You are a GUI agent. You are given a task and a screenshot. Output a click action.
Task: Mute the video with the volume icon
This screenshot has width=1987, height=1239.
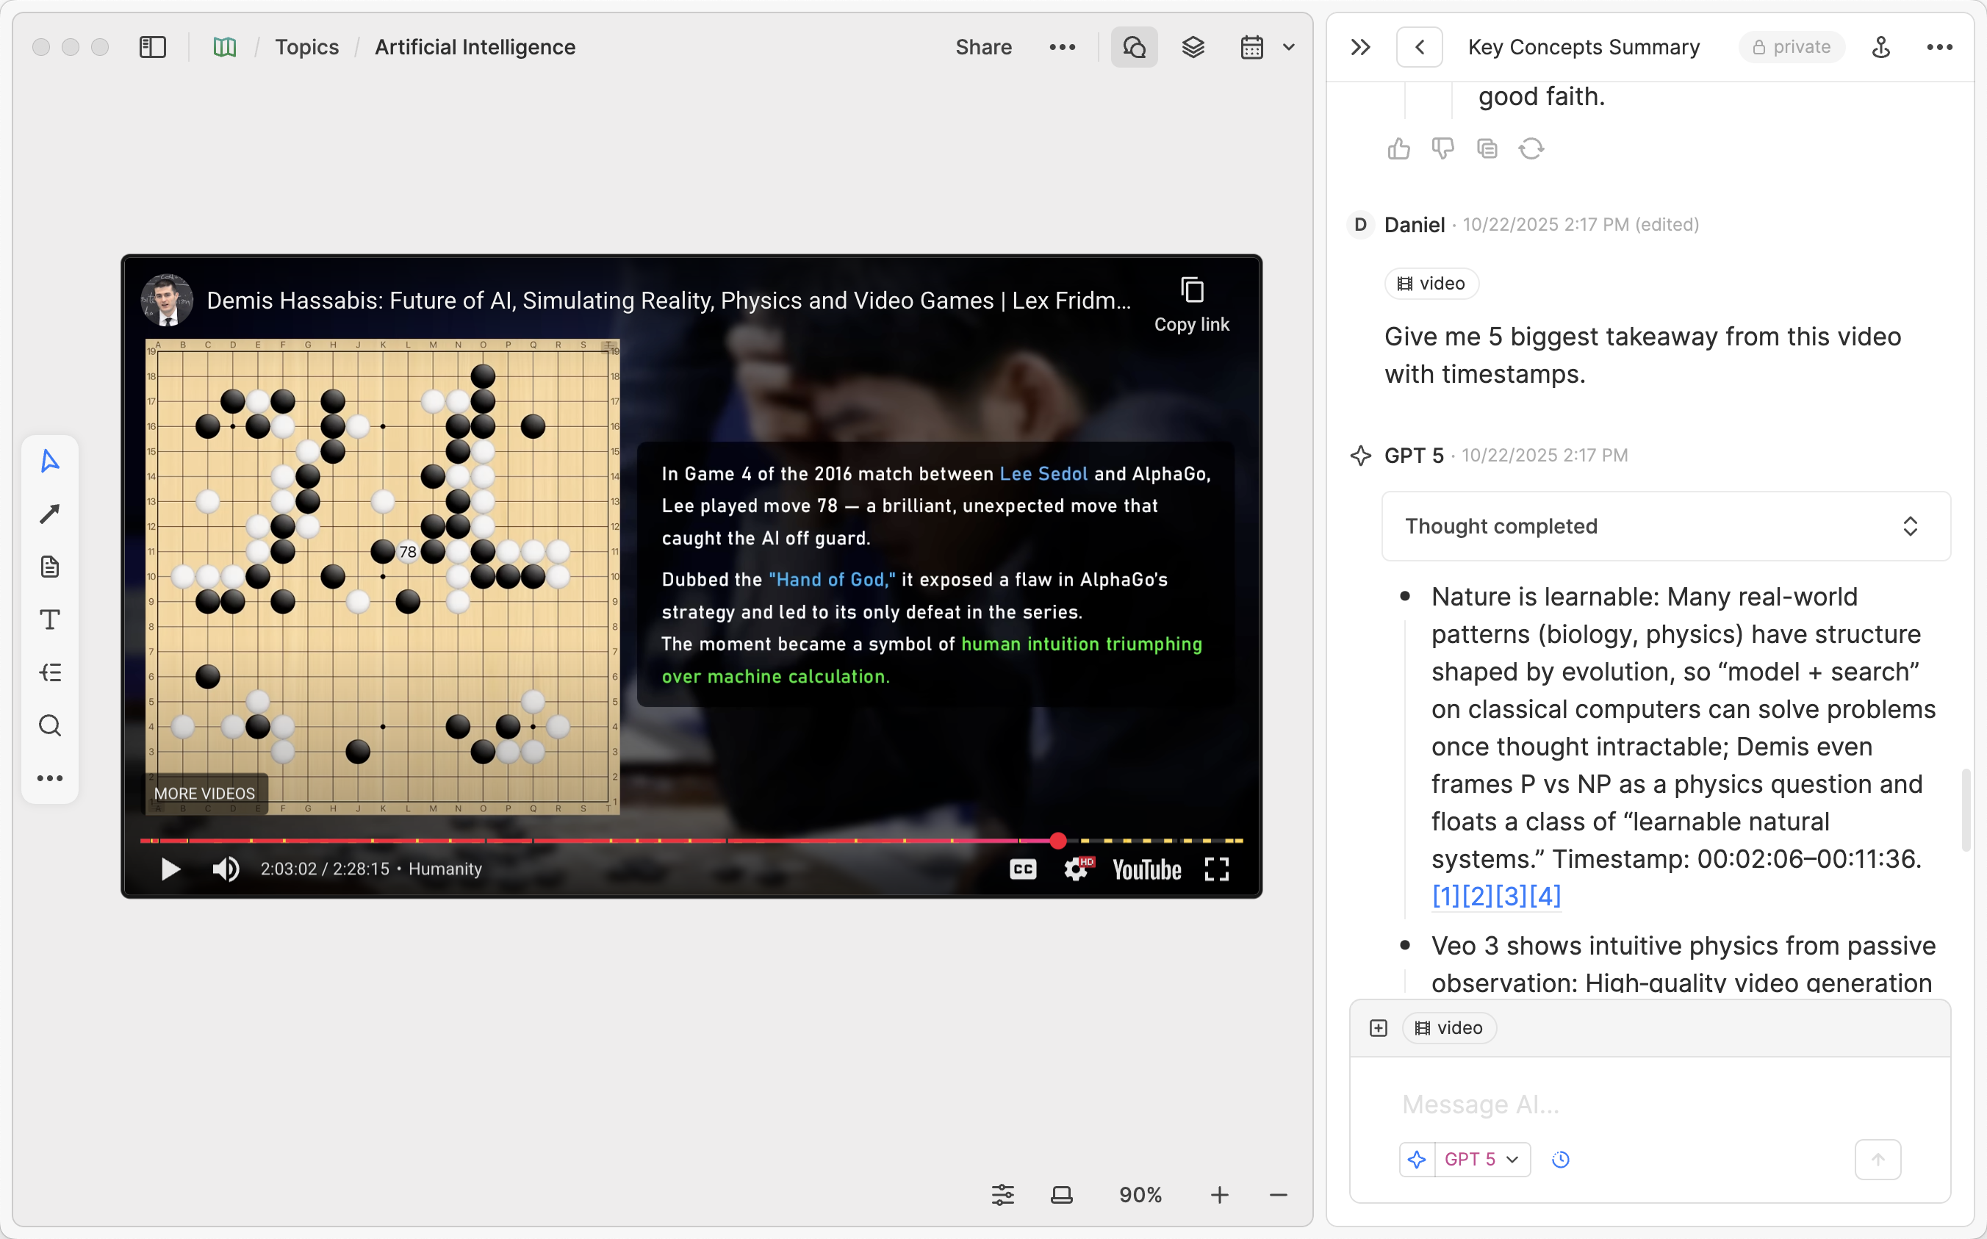pyautogui.click(x=226, y=869)
